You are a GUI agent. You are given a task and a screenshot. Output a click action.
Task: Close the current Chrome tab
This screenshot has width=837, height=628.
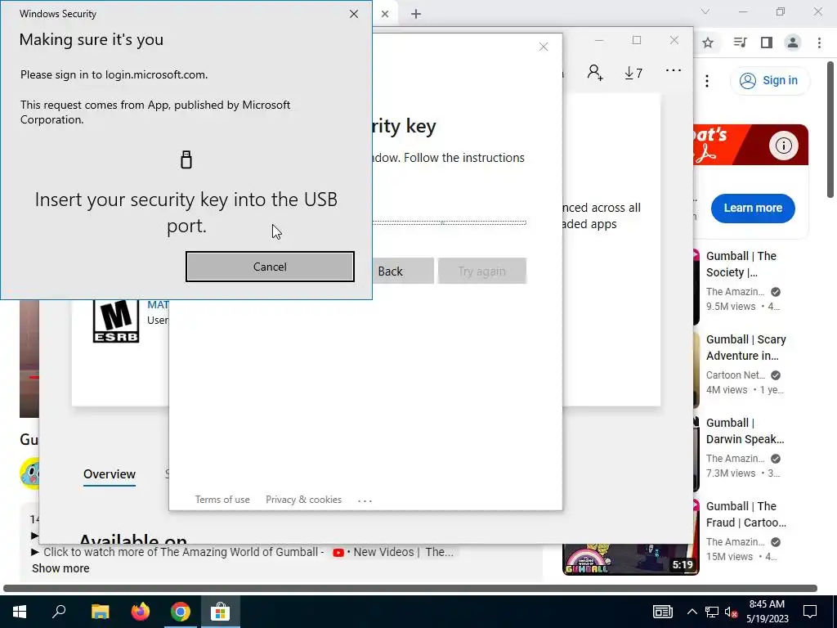click(x=385, y=14)
